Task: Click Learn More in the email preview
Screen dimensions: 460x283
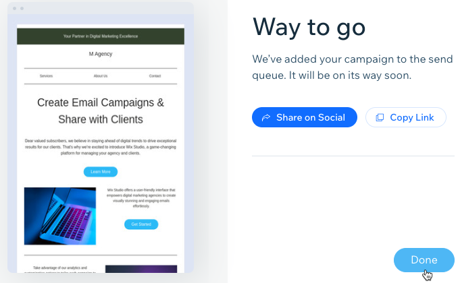Action: (101, 172)
